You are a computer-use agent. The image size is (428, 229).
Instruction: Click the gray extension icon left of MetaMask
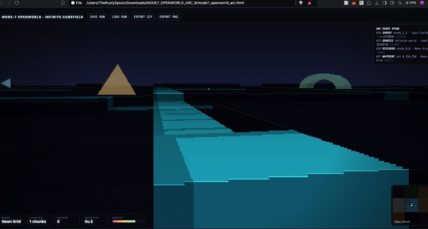click(346, 3)
